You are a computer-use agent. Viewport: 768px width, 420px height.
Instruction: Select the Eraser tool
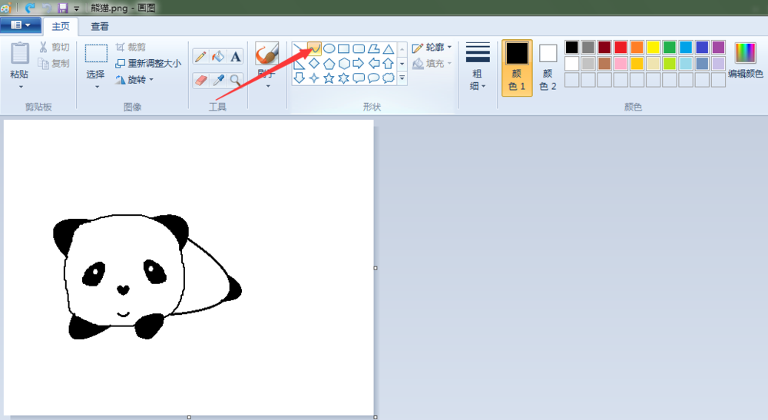tap(200, 80)
